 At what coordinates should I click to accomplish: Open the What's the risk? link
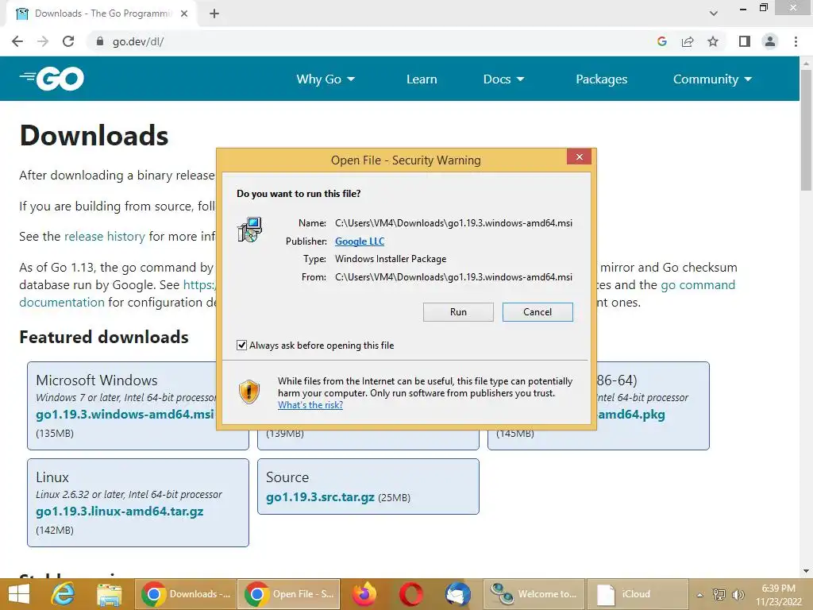[310, 405]
